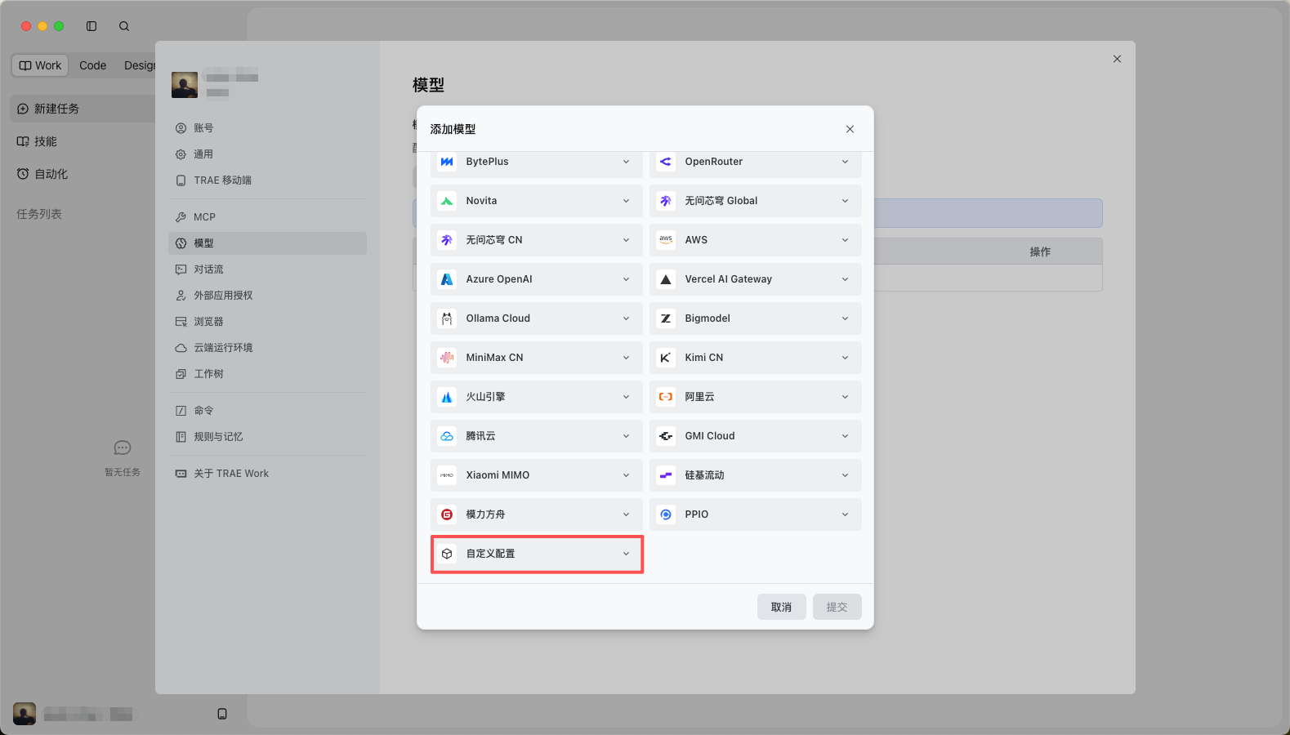The width and height of the screenshot is (1290, 735).
Task: Expand the Xiaomi MIMO dropdown arrow
Action: pos(627,475)
